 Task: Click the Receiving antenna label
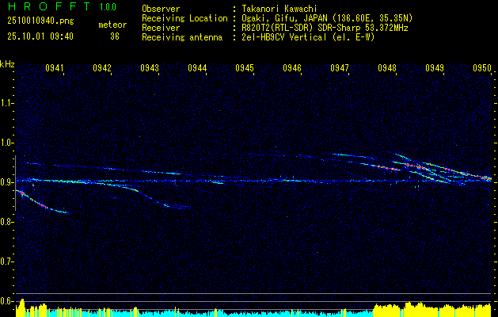[x=182, y=37]
